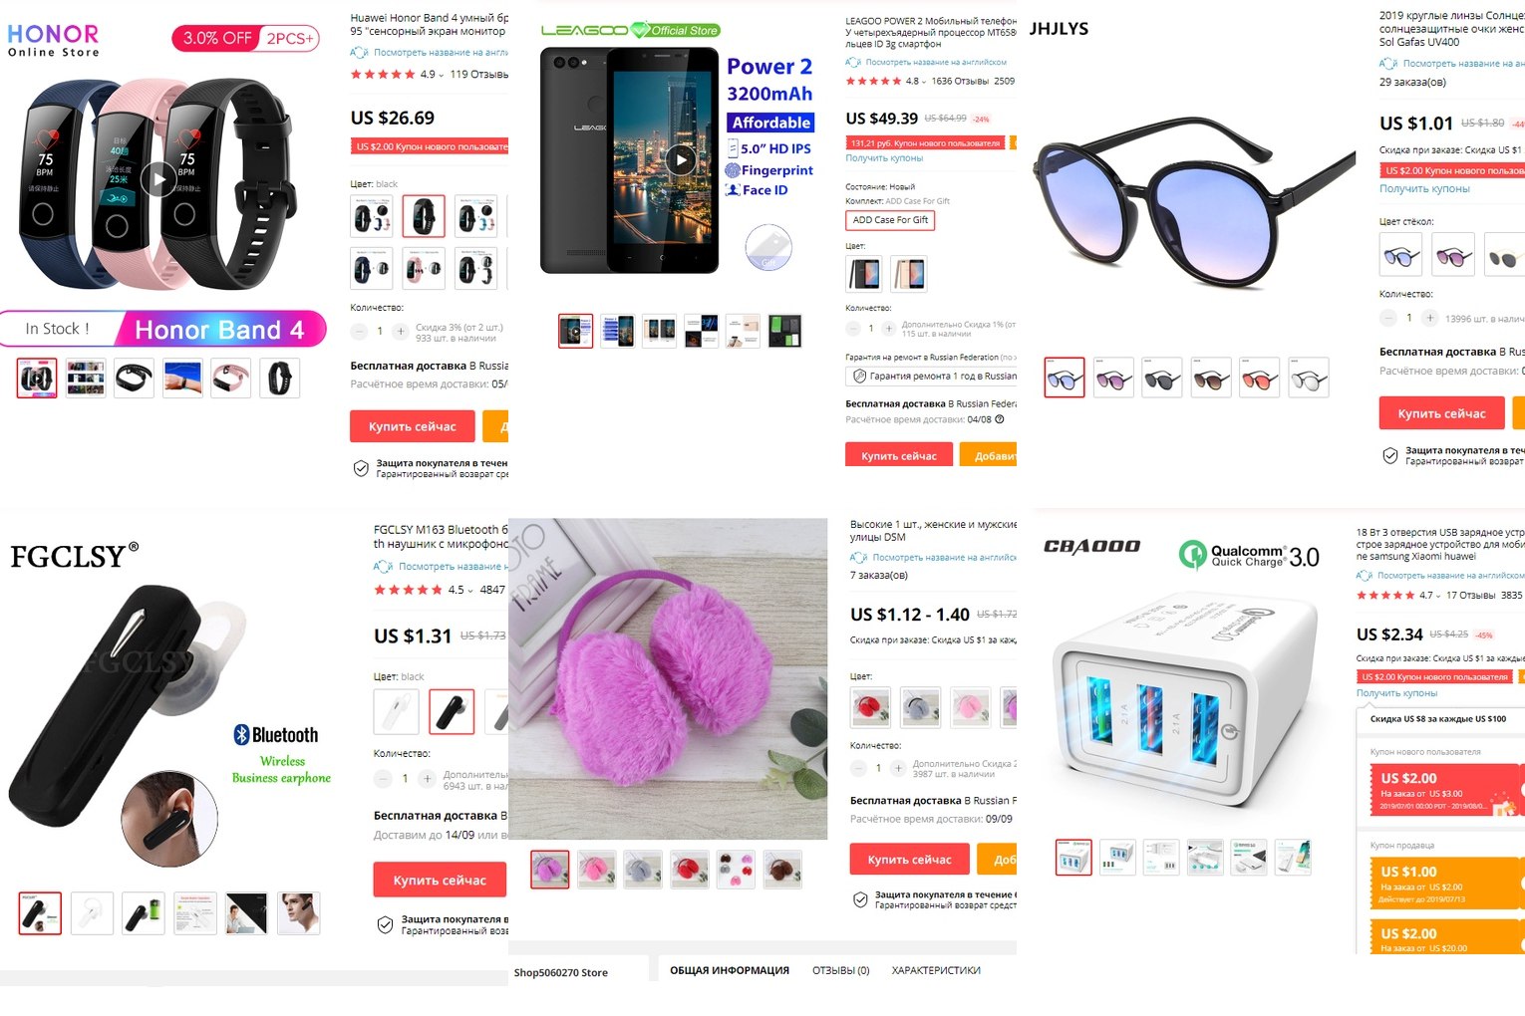This screenshot has height=1016, width=1525.
Task: Click Получить купоны link for the sunglasses
Action: coord(1424,188)
